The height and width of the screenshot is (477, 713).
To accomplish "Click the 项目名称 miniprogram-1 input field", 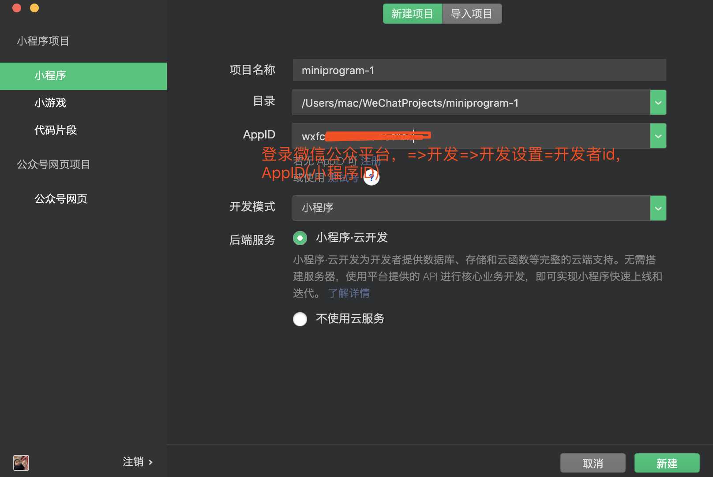I will coord(479,70).
